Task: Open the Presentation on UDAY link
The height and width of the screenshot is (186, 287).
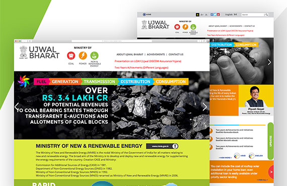Action: point(148,61)
